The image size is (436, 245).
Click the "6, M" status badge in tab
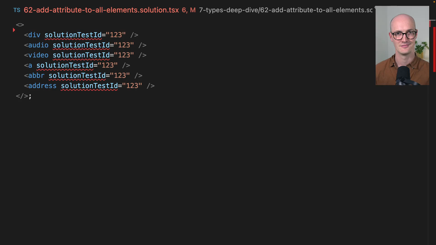pyautogui.click(x=188, y=10)
